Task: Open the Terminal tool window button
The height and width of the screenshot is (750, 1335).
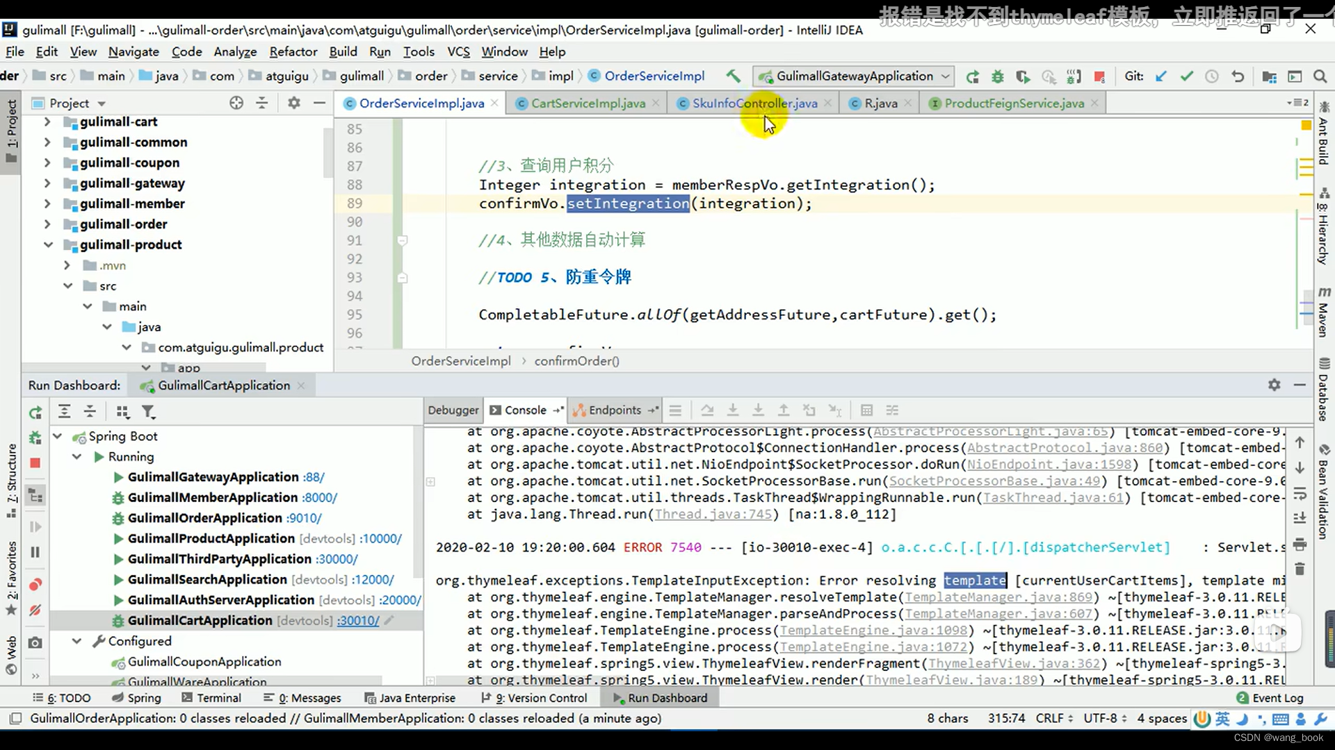Action: [x=211, y=698]
